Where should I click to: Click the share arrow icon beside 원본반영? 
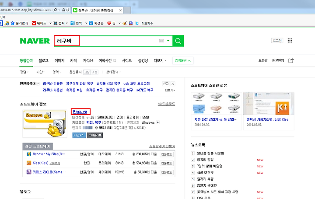pyautogui.click(x=291, y=60)
